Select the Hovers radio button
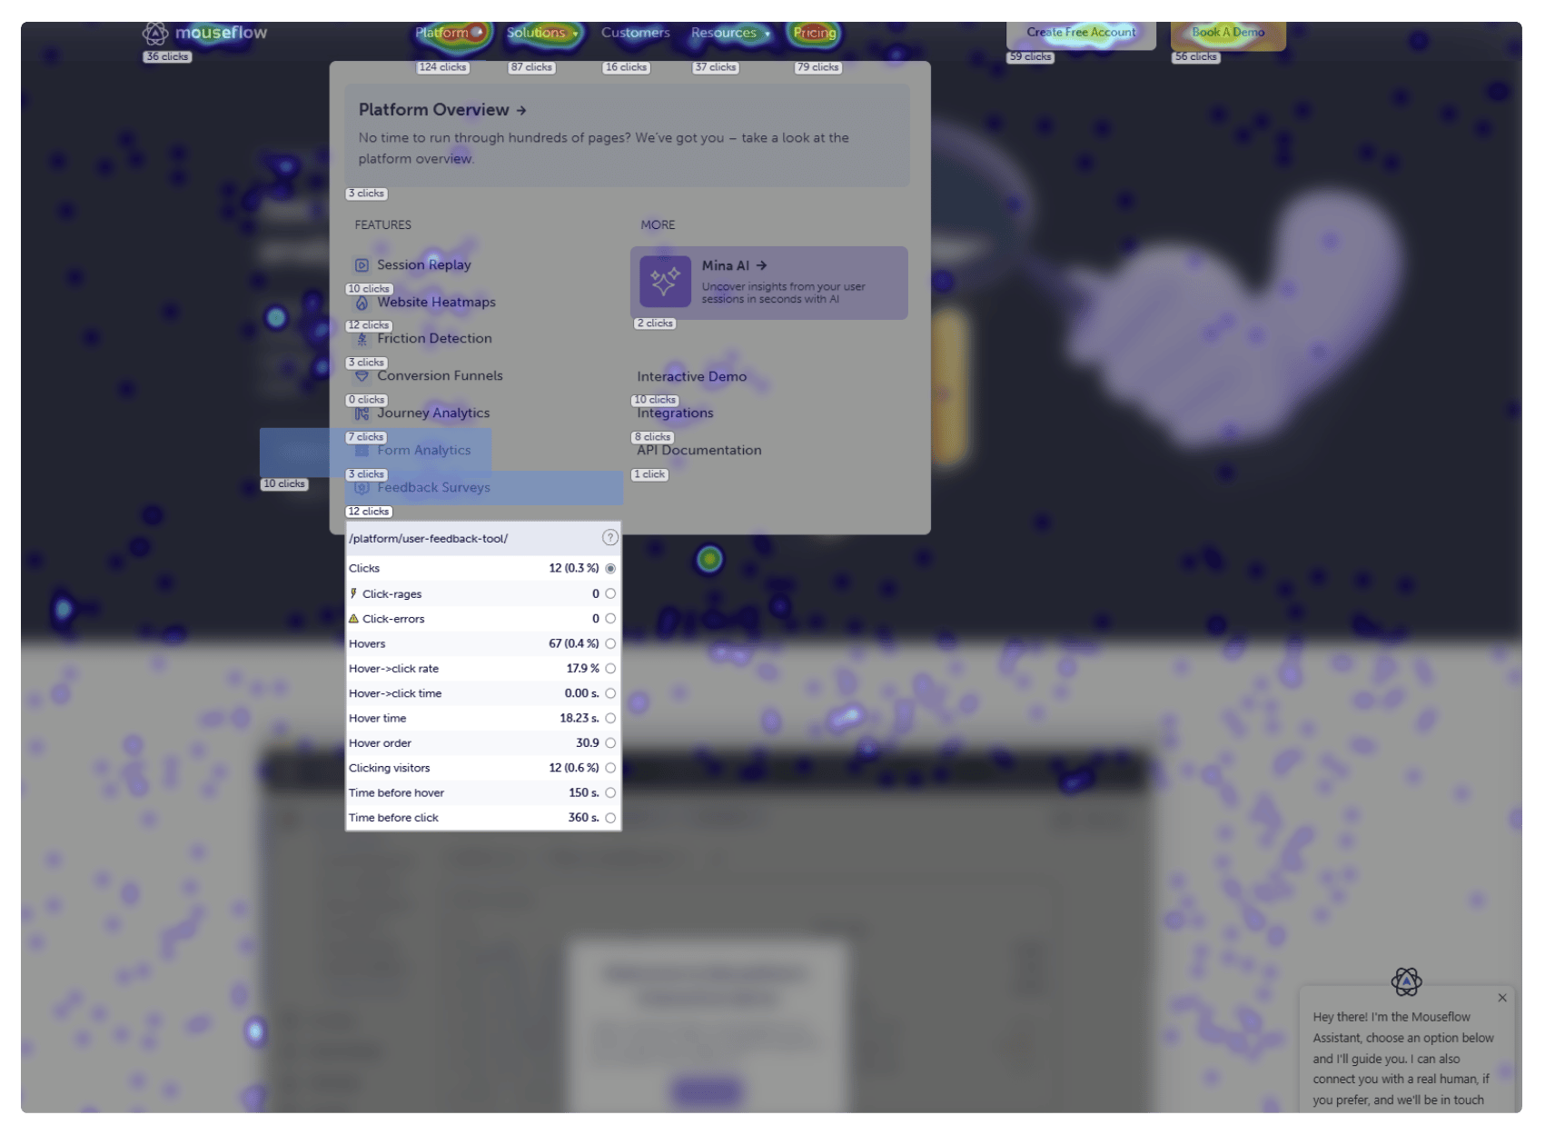The image size is (1545, 1135). 609,643
